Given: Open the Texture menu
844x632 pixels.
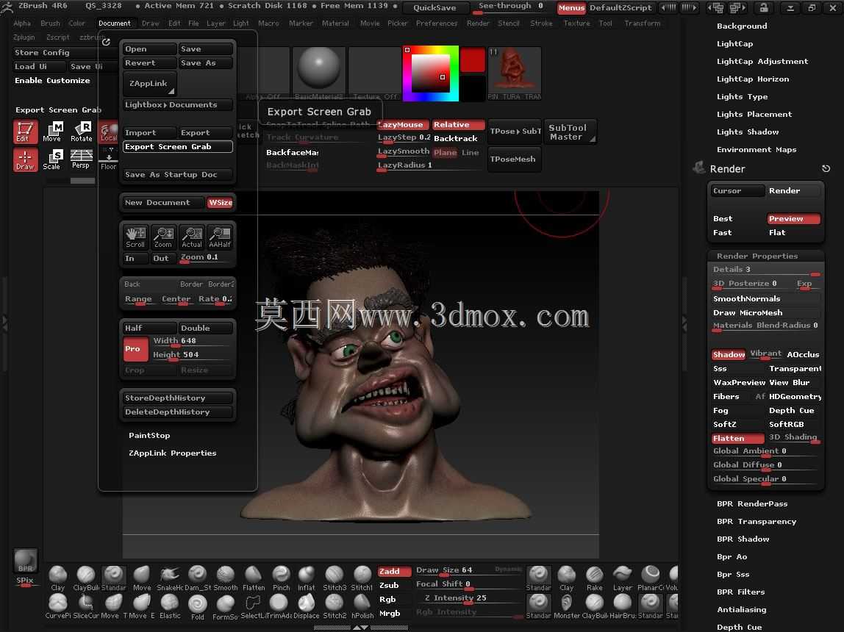Looking at the screenshot, I should pyautogui.click(x=576, y=23).
